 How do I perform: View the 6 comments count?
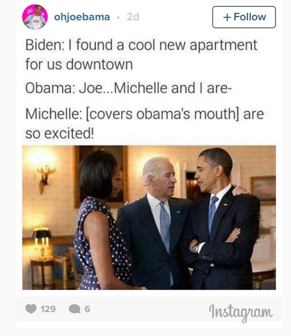[x=87, y=309]
